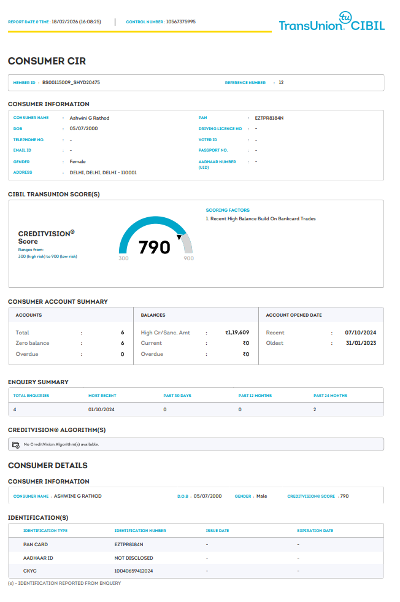Click the folder icon beside No CreditVision Algorithm

click(16, 444)
